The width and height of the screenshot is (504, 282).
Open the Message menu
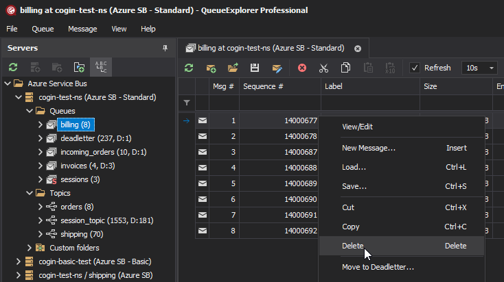coord(82,29)
